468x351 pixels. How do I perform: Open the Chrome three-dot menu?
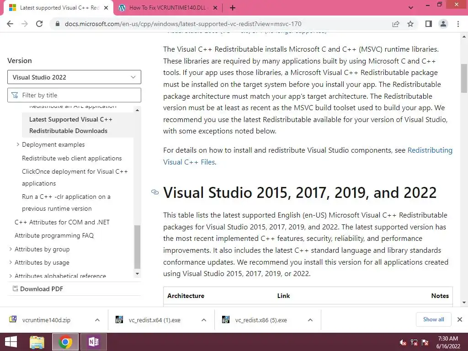point(458,24)
